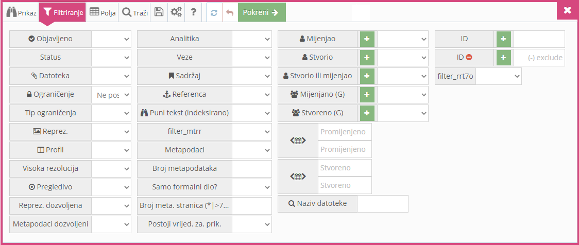Open the Objavljeno dropdown
Viewport: 579px width, 245px height.
(x=111, y=39)
